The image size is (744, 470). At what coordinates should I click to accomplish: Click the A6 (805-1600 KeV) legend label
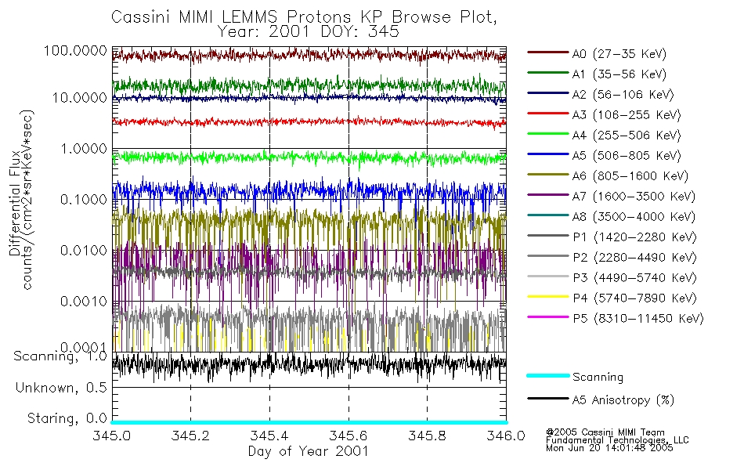tap(630, 176)
